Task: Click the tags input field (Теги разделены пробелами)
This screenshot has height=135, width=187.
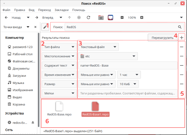Action: [x=128, y=93]
